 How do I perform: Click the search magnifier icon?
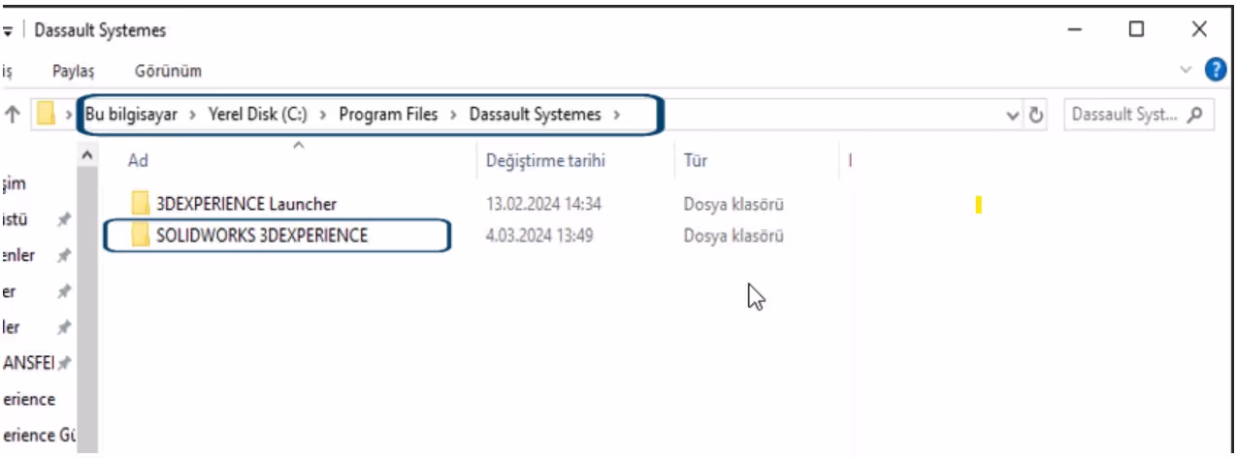tap(1196, 114)
